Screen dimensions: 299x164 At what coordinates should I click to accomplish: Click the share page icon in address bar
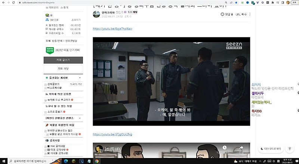click(231, 3)
